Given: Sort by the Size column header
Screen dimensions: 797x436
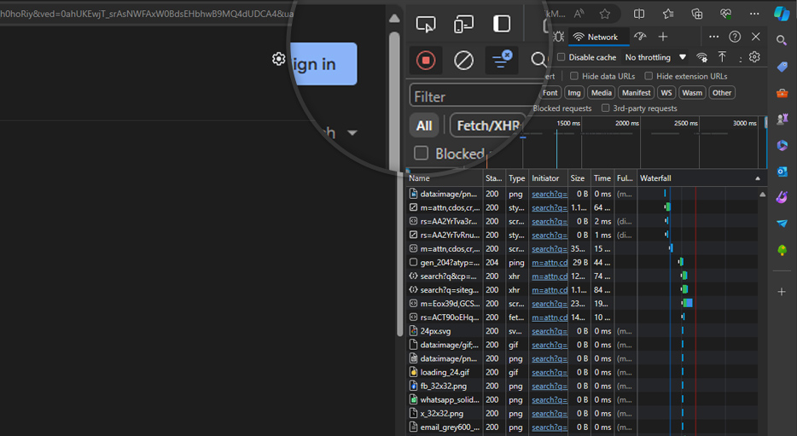Looking at the screenshot, I should coord(578,178).
